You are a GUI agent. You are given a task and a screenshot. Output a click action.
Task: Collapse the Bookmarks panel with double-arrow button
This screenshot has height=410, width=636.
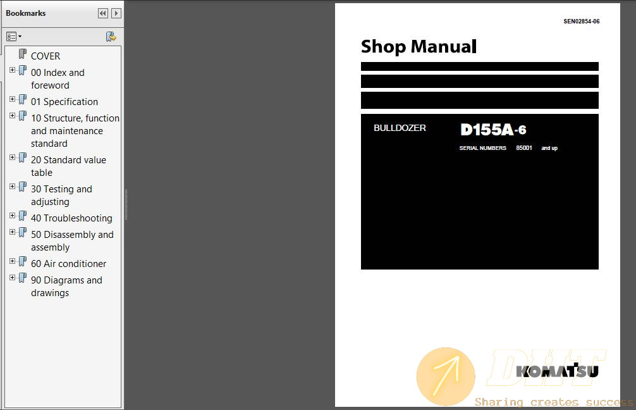tap(103, 13)
